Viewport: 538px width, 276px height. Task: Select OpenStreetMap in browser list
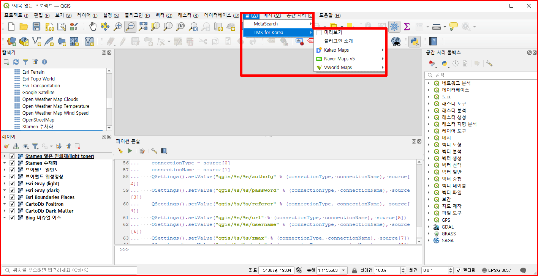pos(38,120)
